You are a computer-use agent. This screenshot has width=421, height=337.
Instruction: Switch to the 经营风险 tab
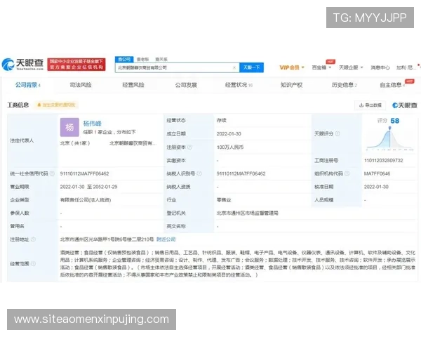pos(133,85)
